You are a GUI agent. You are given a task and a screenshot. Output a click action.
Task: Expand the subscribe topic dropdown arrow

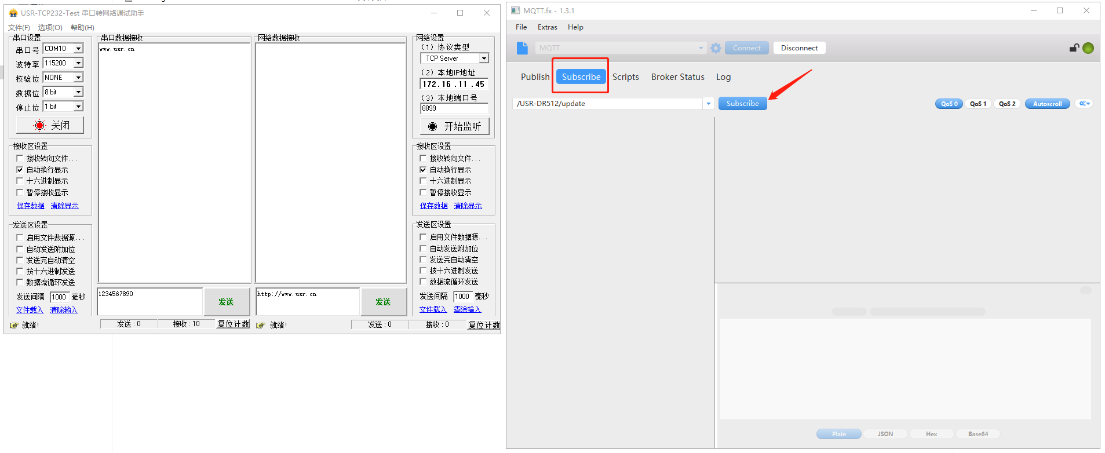coord(708,104)
